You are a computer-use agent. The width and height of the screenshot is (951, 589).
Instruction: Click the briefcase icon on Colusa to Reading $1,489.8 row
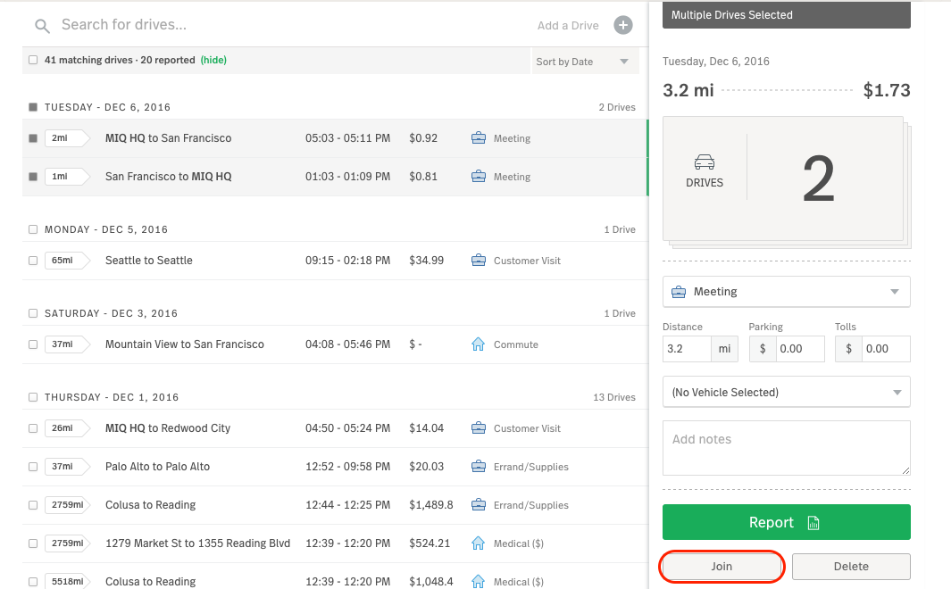[479, 505]
